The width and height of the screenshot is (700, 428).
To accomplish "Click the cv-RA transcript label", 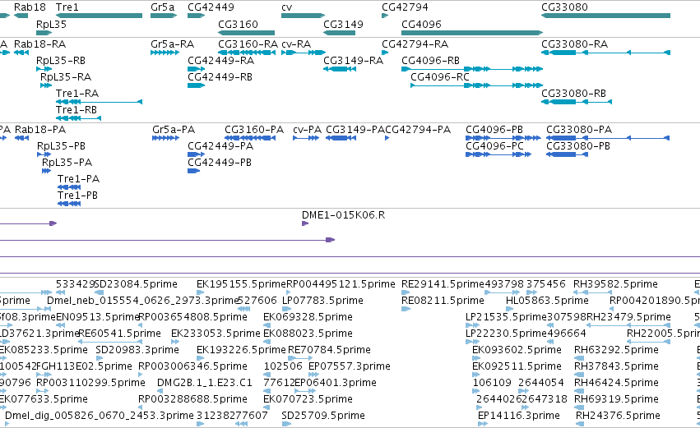I will point(296,44).
